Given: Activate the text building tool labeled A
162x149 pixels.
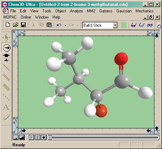Looking at the screenshot, I should click(x=6, y=107).
